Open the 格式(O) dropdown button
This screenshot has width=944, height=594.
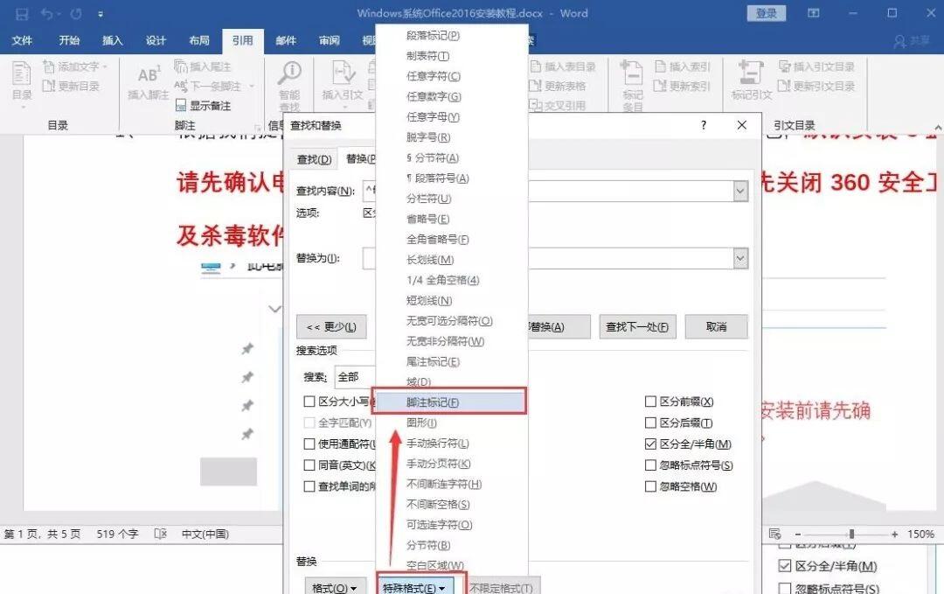335,587
